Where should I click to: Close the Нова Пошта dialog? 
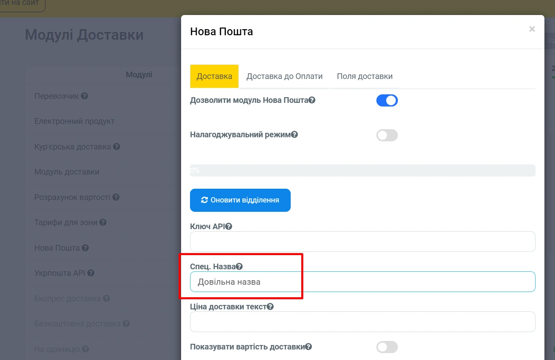pyautogui.click(x=532, y=29)
